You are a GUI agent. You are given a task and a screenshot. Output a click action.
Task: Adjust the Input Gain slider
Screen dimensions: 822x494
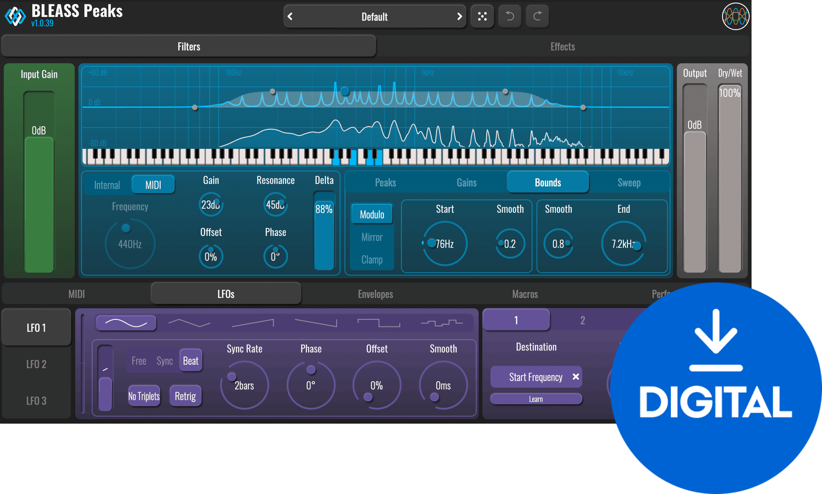(39, 182)
